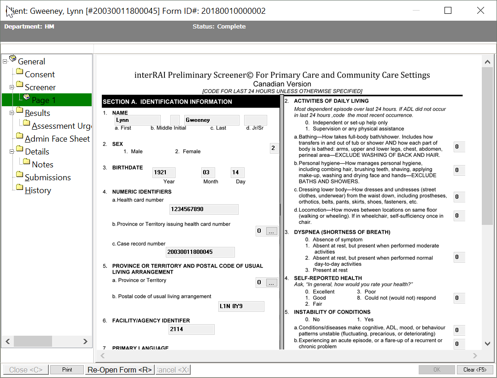Collapse the Results tree node

[x=12, y=113]
